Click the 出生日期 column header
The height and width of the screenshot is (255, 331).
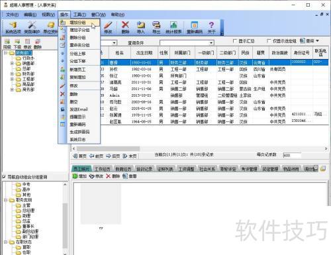144,53
